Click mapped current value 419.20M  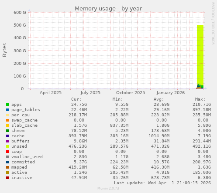78,167
